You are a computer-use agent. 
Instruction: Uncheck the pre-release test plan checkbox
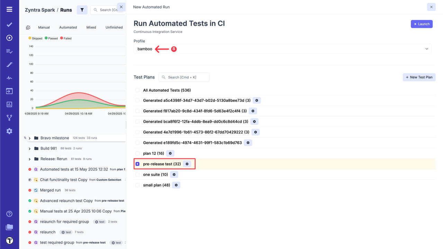(137, 164)
